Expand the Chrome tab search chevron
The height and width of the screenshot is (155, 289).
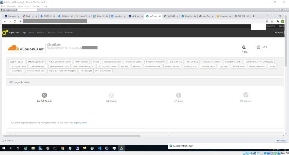point(266,16)
